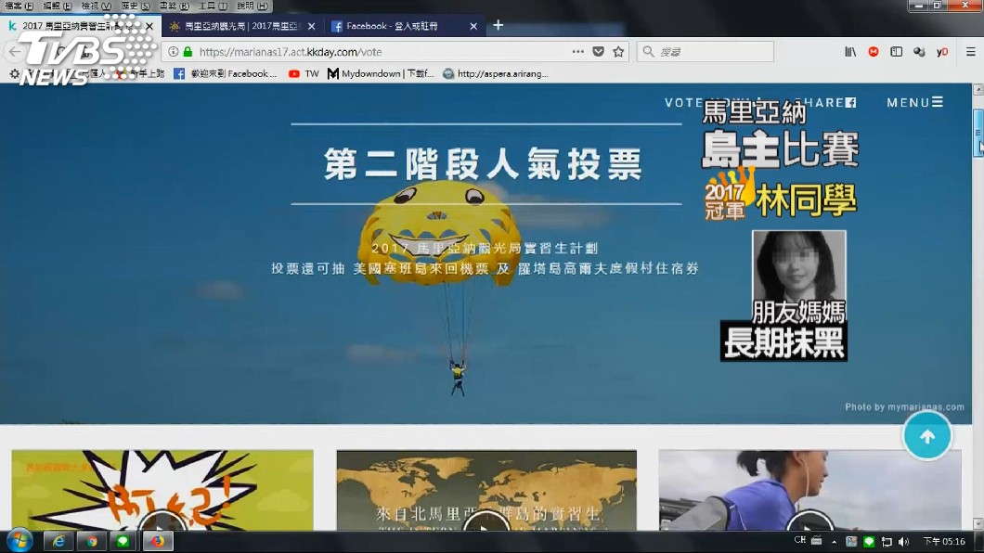Screen dimensions: 984x553
Task: Open the Mydowndown bookmark
Action: point(381,74)
